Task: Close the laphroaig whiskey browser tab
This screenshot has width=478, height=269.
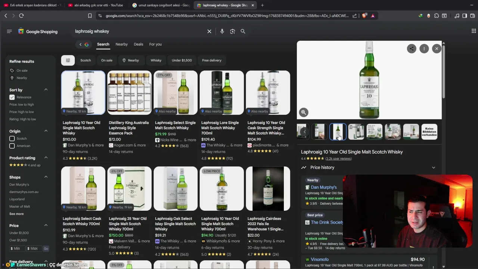Action: (x=253, y=5)
